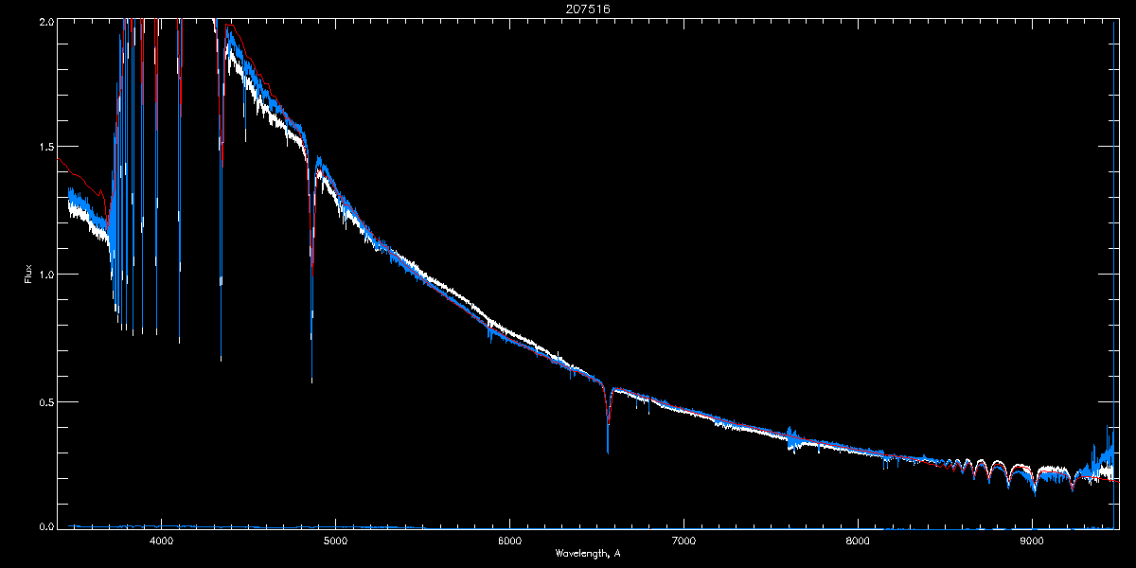Click the deep absorption line bottom near 6560
The width and height of the screenshot is (1136, 568).
tap(608, 449)
